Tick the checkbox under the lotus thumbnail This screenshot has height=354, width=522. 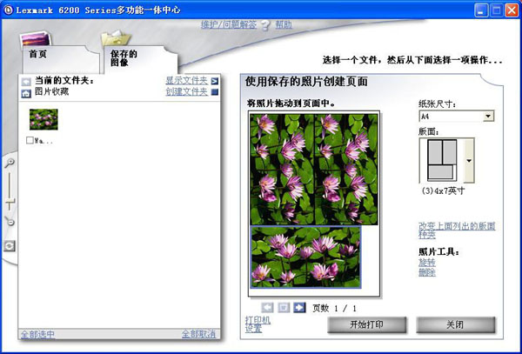coord(30,139)
